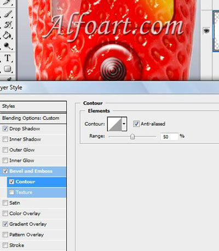Select the Type tool
Screen dimensions: 219x251
click(x=8, y=58)
